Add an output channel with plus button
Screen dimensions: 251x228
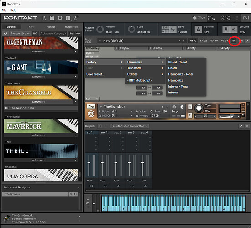point(100,126)
